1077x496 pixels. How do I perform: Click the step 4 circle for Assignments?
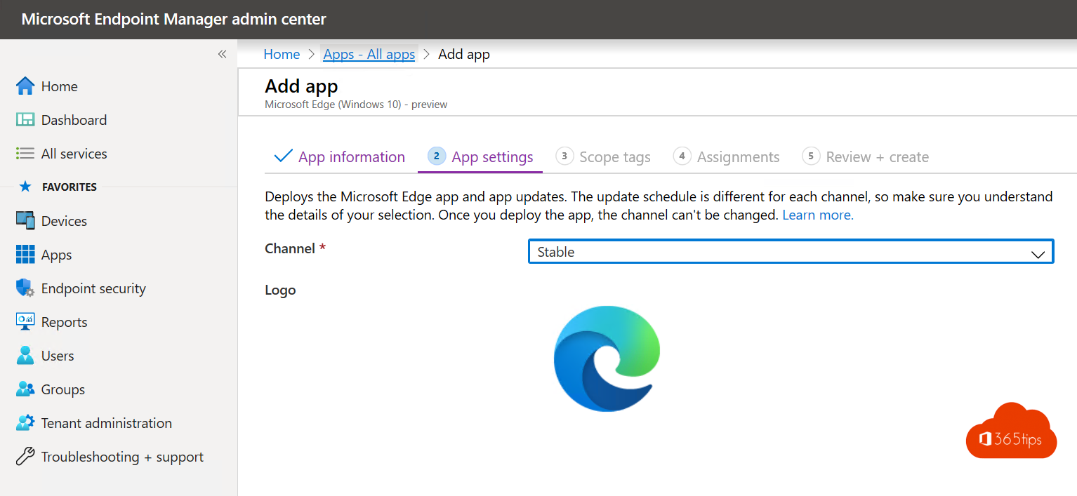(682, 156)
